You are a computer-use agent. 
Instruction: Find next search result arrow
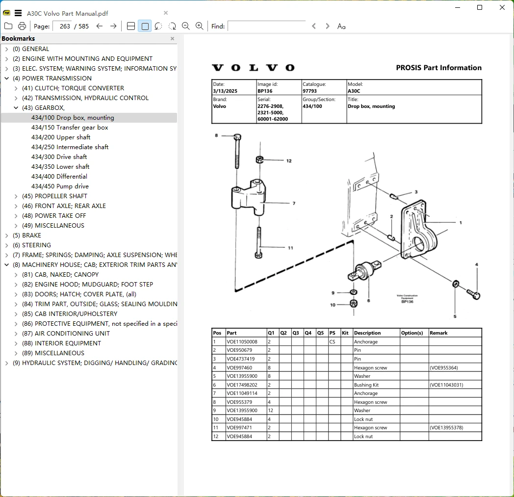[327, 26]
